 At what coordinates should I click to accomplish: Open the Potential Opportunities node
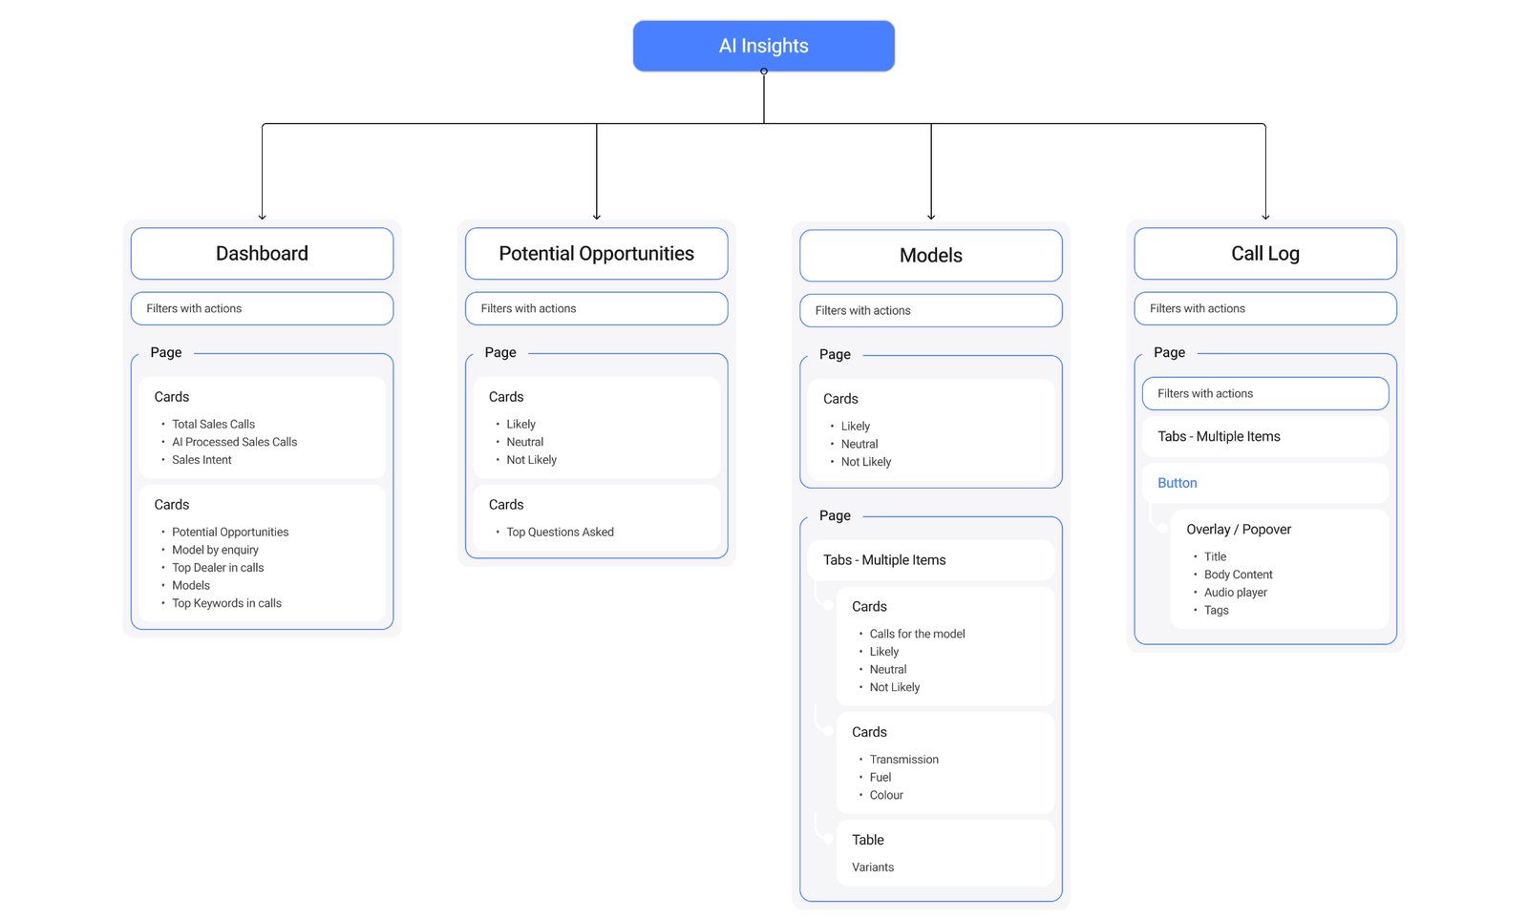click(596, 253)
